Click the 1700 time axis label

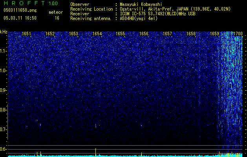click(x=238, y=34)
